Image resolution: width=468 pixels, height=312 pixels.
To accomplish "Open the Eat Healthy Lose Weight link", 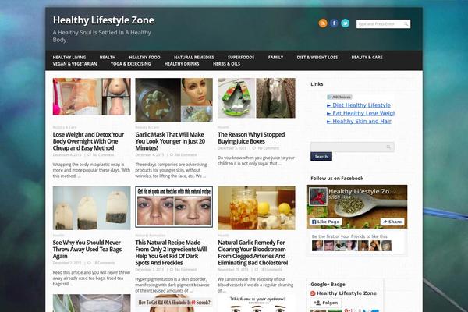I will click(x=363, y=113).
